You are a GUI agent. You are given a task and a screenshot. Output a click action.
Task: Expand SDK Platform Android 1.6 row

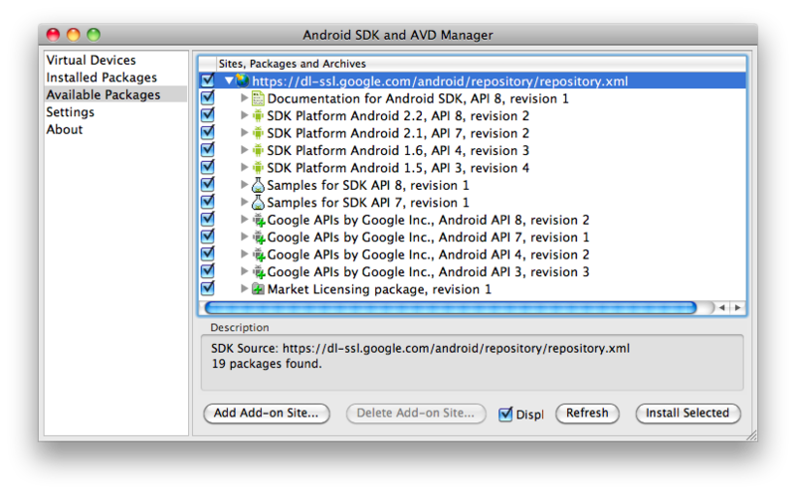(x=244, y=150)
